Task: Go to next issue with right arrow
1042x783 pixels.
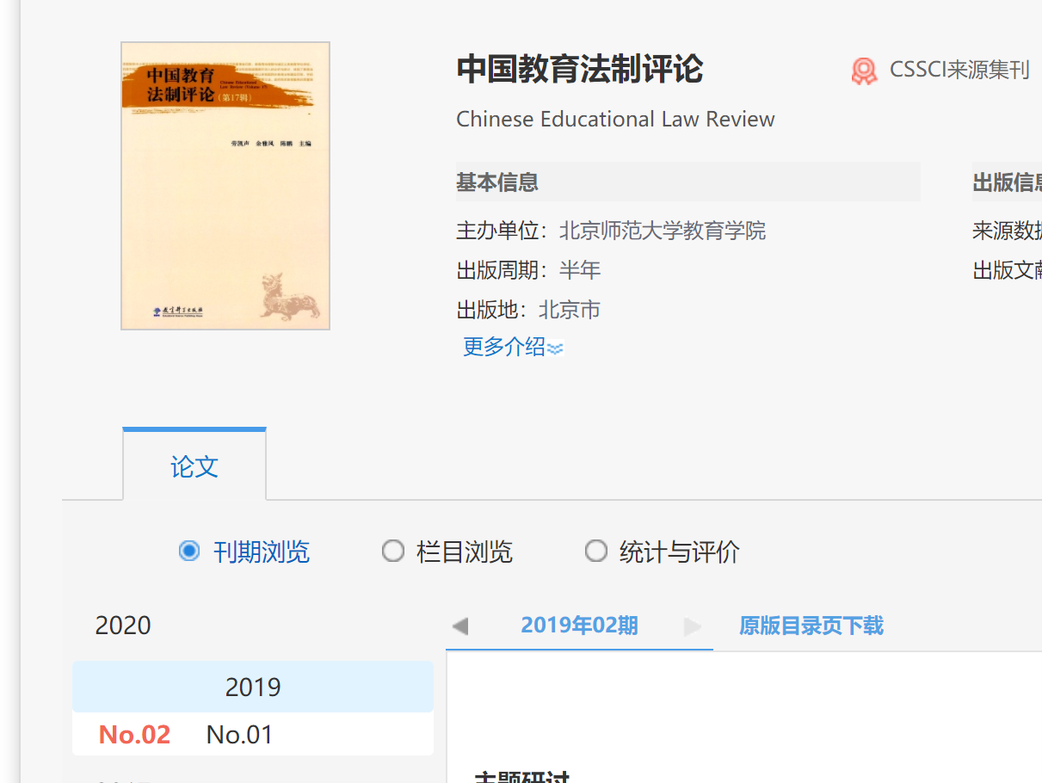Action: [x=693, y=626]
